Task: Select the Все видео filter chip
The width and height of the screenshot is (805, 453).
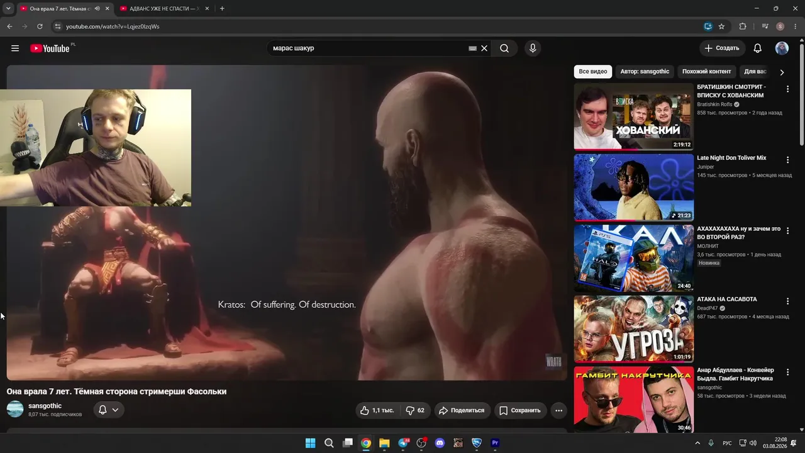Action: (x=593, y=72)
